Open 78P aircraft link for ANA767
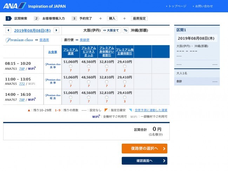This screenshot has width=228, height=171. [22, 100]
